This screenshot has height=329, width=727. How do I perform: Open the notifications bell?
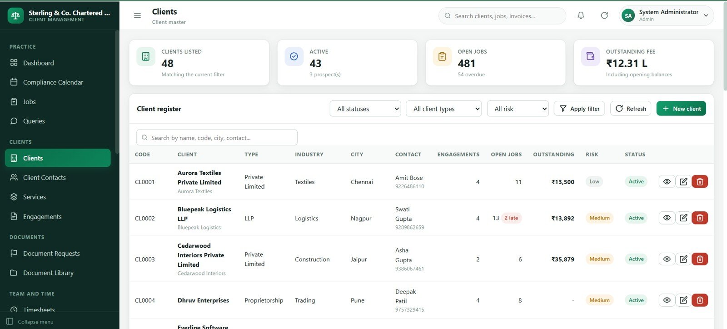pos(581,15)
